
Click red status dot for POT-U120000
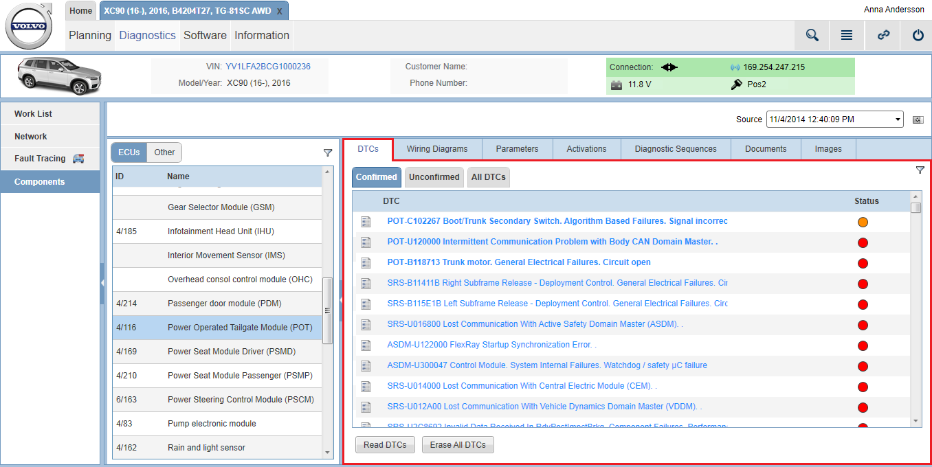863,242
